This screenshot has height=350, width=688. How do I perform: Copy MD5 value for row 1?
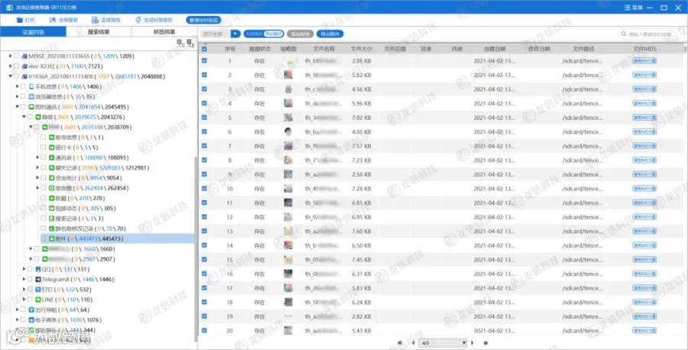(644, 61)
